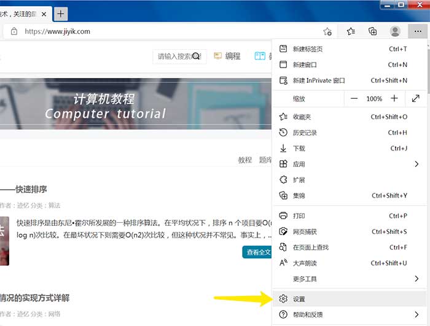Expand the 更多工具 submenu arrow
The height and width of the screenshot is (326, 430).
tap(416, 279)
